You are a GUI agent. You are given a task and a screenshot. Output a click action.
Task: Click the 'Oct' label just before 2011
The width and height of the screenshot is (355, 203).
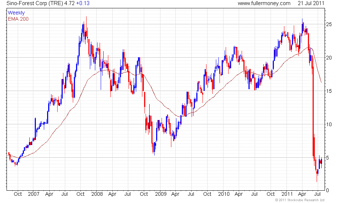click(271, 194)
